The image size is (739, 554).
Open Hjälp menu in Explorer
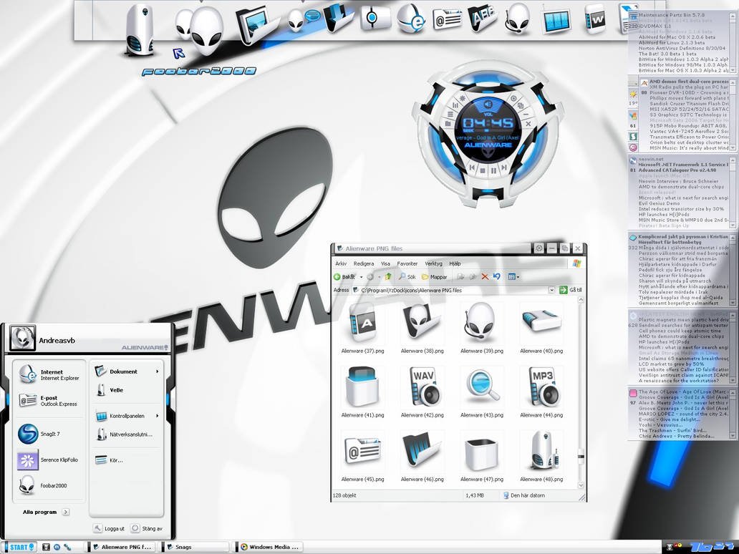click(455, 264)
